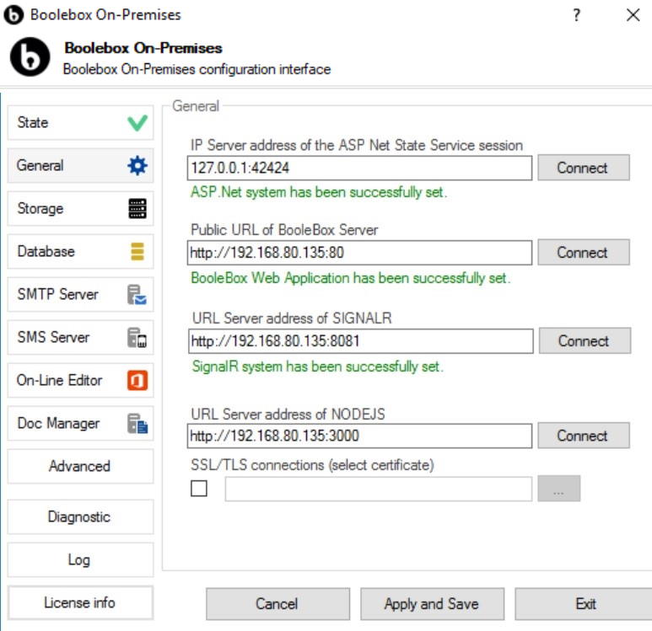652x631 pixels.
Task: Click the Doc Manager document icon
Action: pos(137,423)
